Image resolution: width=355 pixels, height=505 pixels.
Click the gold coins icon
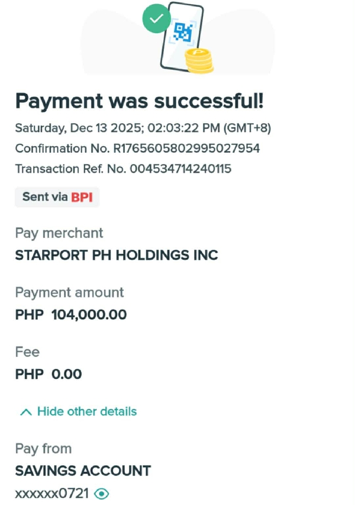199,60
